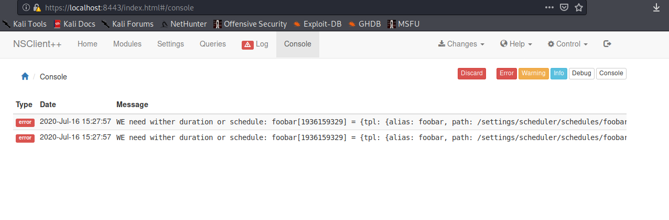Screen dimensions: 669x220
Task: Open the Log page with the alert badge
Action: click(x=255, y=44)
